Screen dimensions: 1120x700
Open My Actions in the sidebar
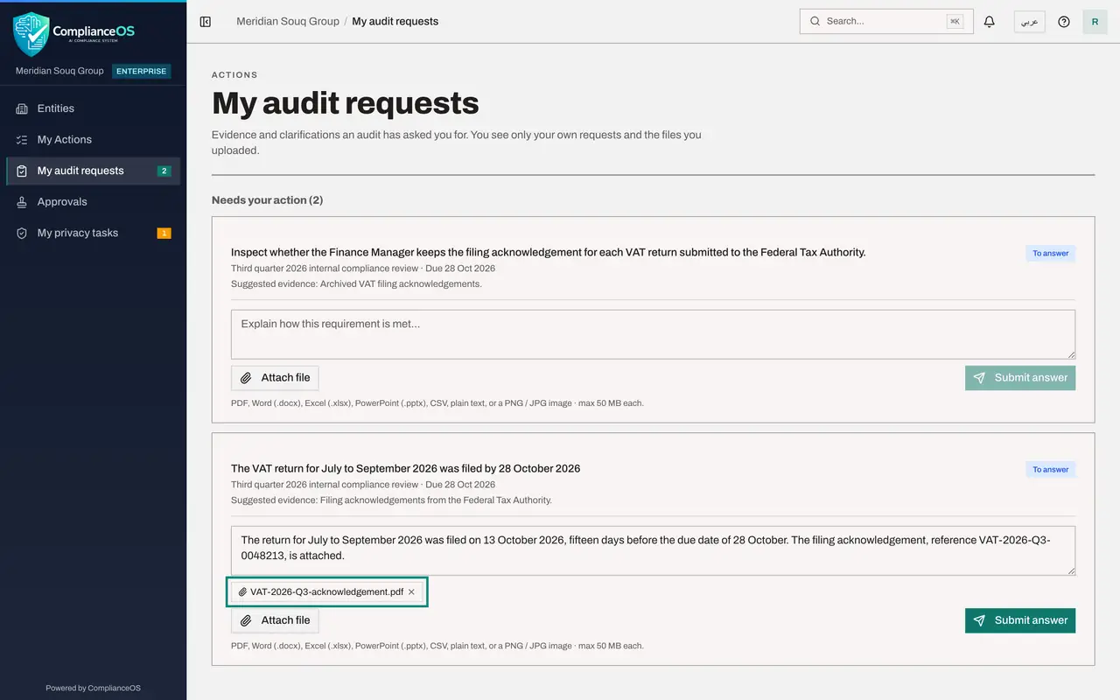coord(93,140)
